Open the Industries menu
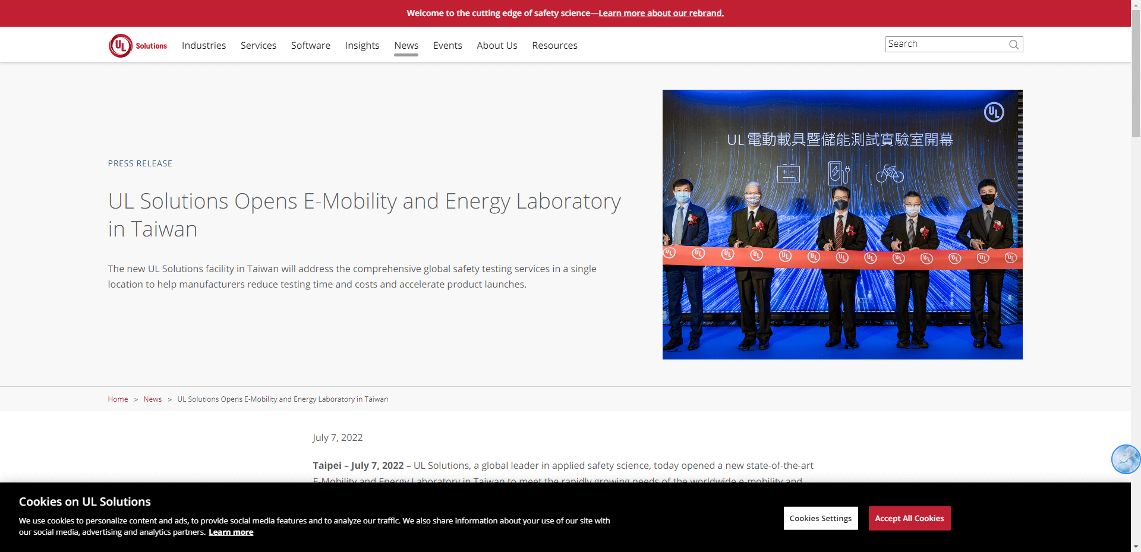Image resolution: width=1141 pixels, height=552 pixels. pyautogui.click(x=204, y=46)
